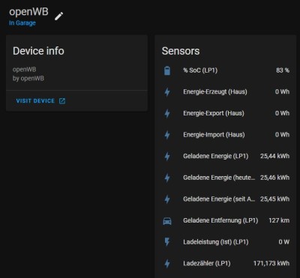
Task: Open the % SoC (LP1) sensor label
Action: coord(200,70)
